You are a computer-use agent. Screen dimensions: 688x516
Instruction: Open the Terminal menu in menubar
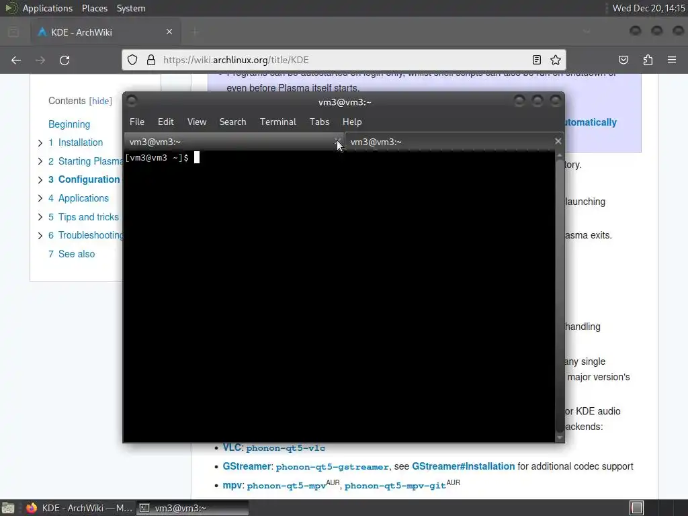coord(277,122)
